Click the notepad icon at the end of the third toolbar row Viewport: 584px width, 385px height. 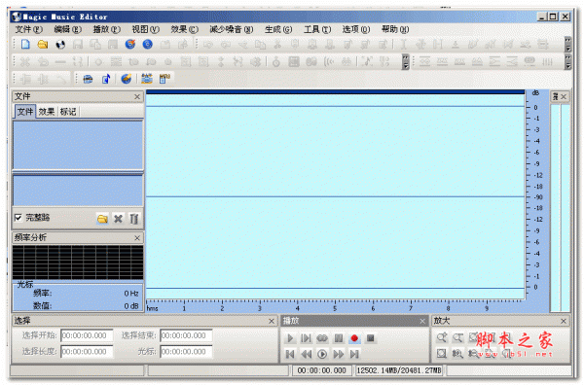164,79
